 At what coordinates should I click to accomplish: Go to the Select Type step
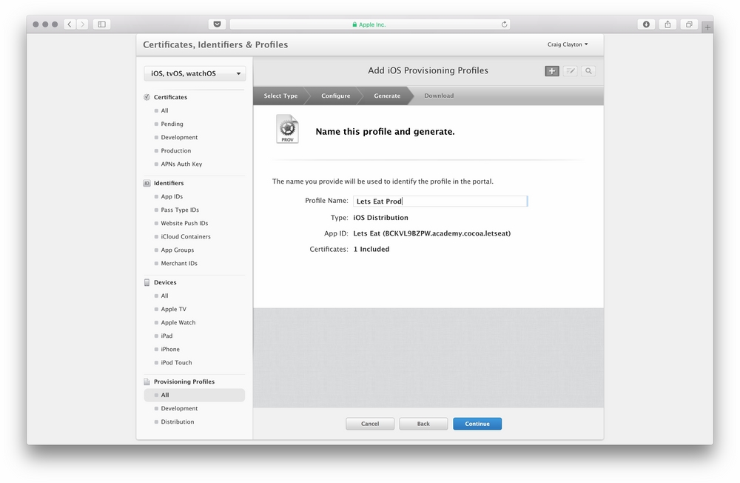[x=280, y=96]
